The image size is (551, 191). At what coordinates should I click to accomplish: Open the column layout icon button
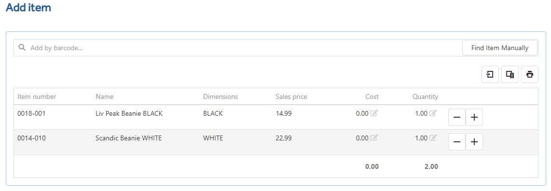[x=510, y=74]
